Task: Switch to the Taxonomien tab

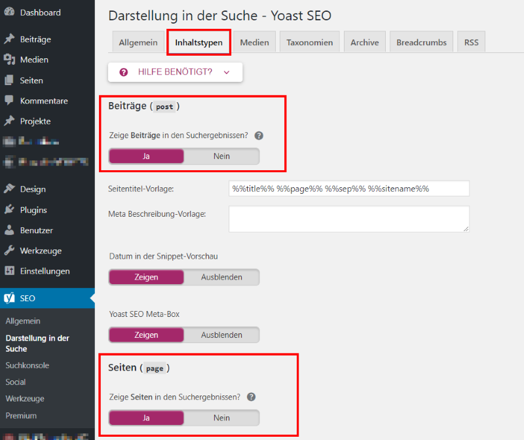Action: 310,43
